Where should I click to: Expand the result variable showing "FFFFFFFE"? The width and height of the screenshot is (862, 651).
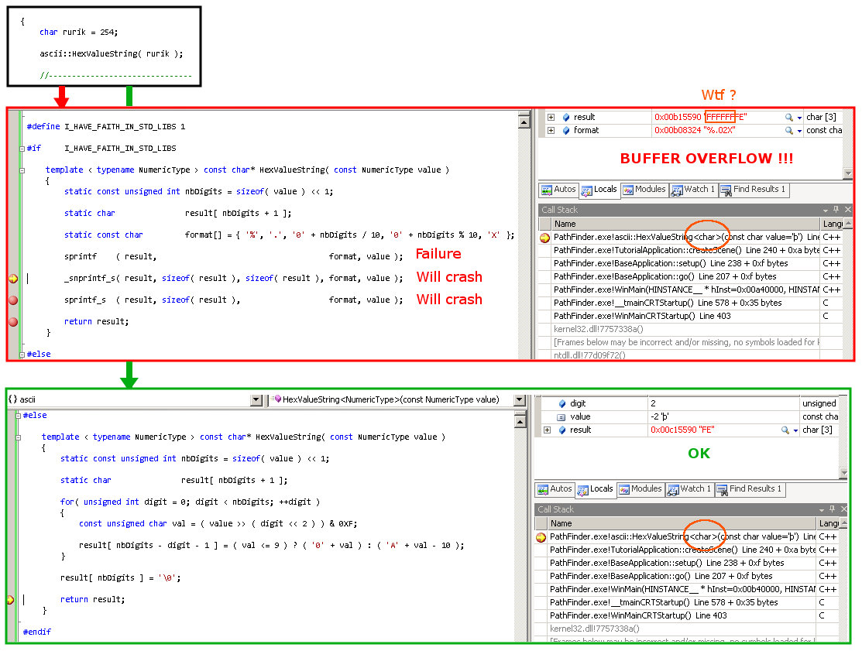pos(551,118)
